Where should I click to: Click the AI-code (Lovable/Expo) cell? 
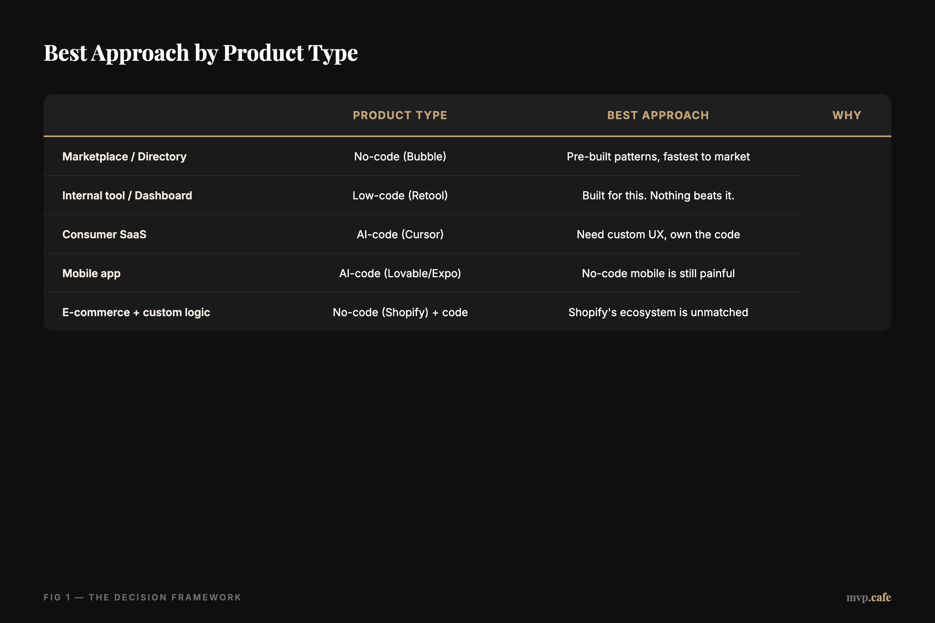click(400, 273)
